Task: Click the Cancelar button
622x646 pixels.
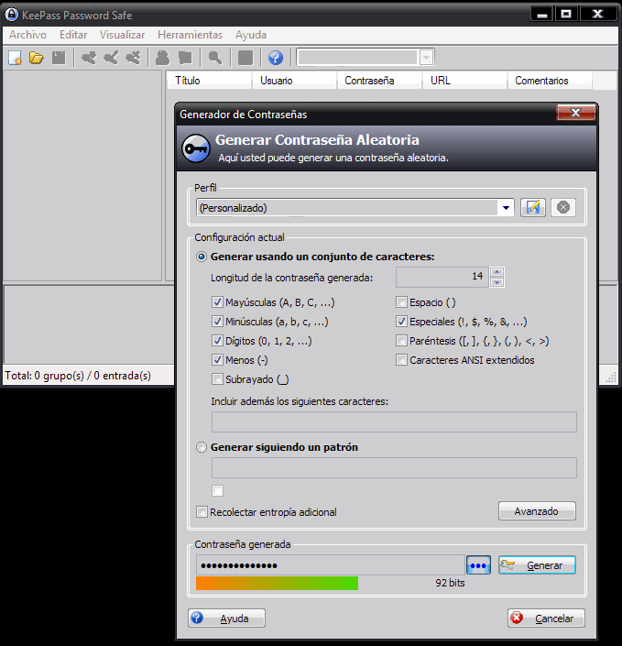Action: pos(546,618)
